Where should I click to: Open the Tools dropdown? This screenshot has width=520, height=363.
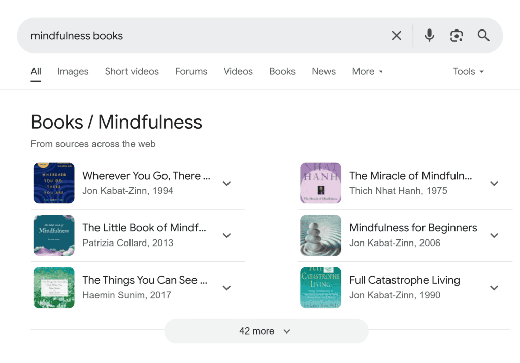point(468,71)
